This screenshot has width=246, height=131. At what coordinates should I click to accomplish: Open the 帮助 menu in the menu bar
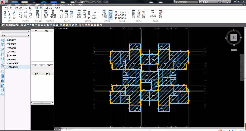point(80,5)
